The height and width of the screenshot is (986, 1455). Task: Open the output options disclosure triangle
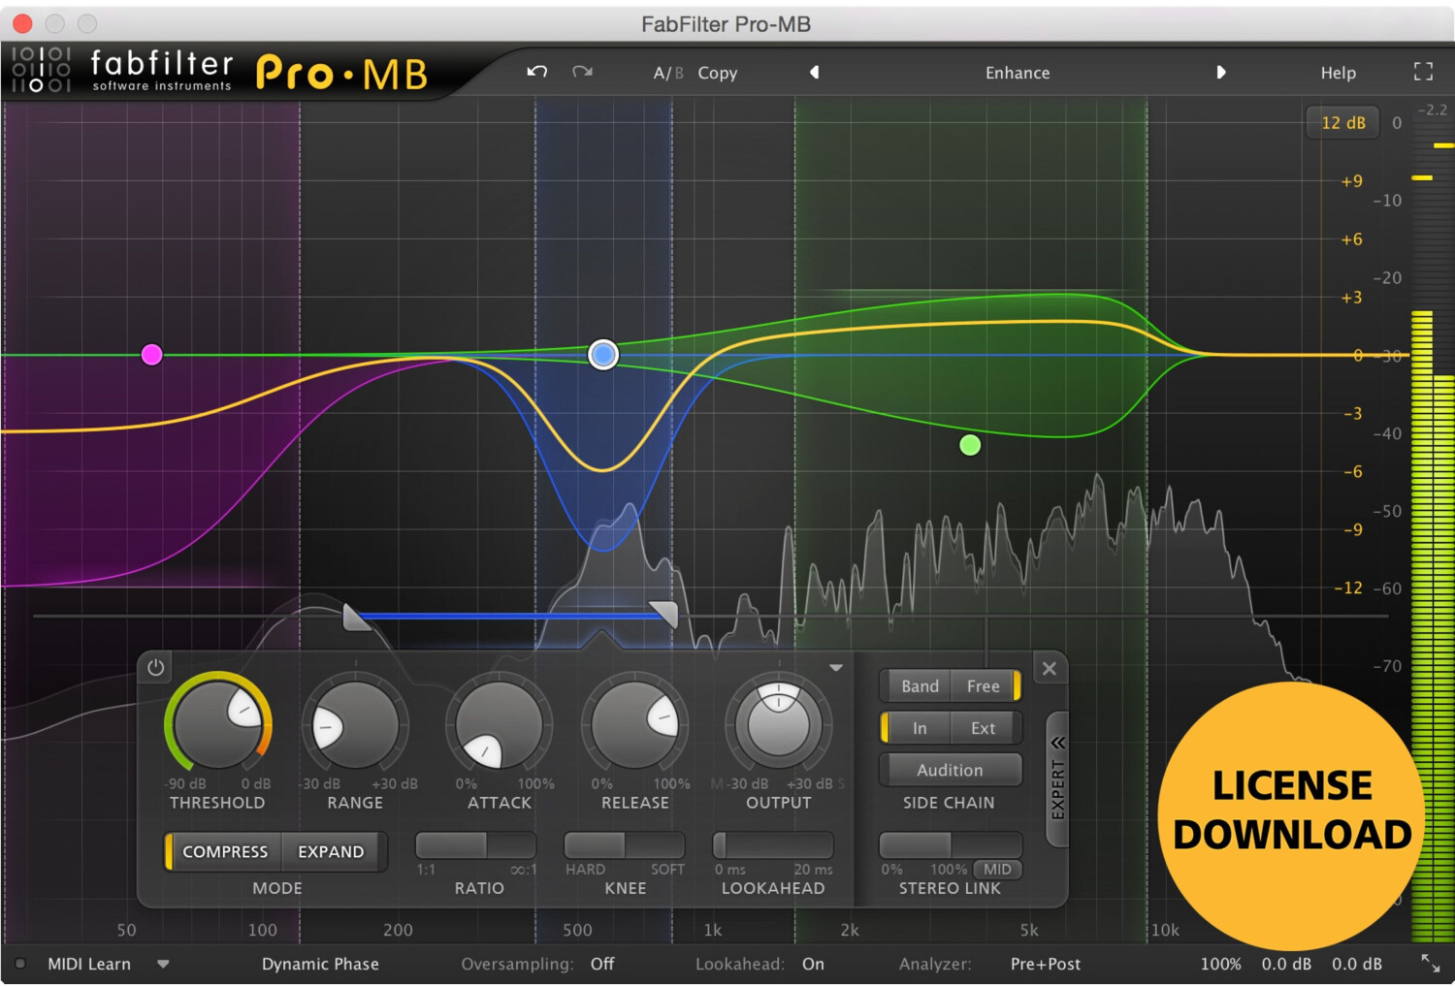836,667
